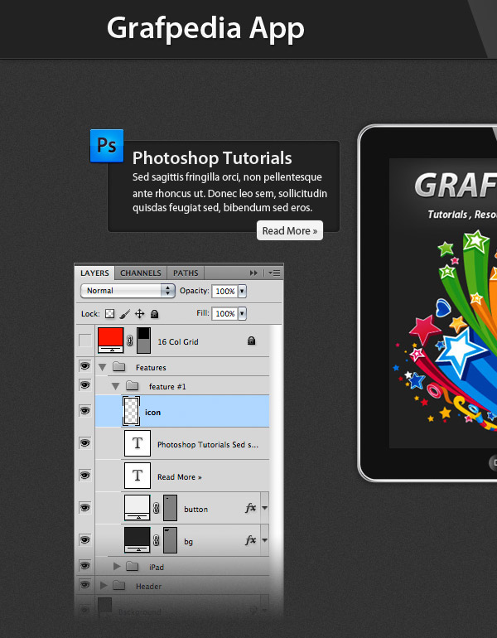Click the Opacity 100% input field
This screenshot has height=638, width=497.
[x=225, y=292]
